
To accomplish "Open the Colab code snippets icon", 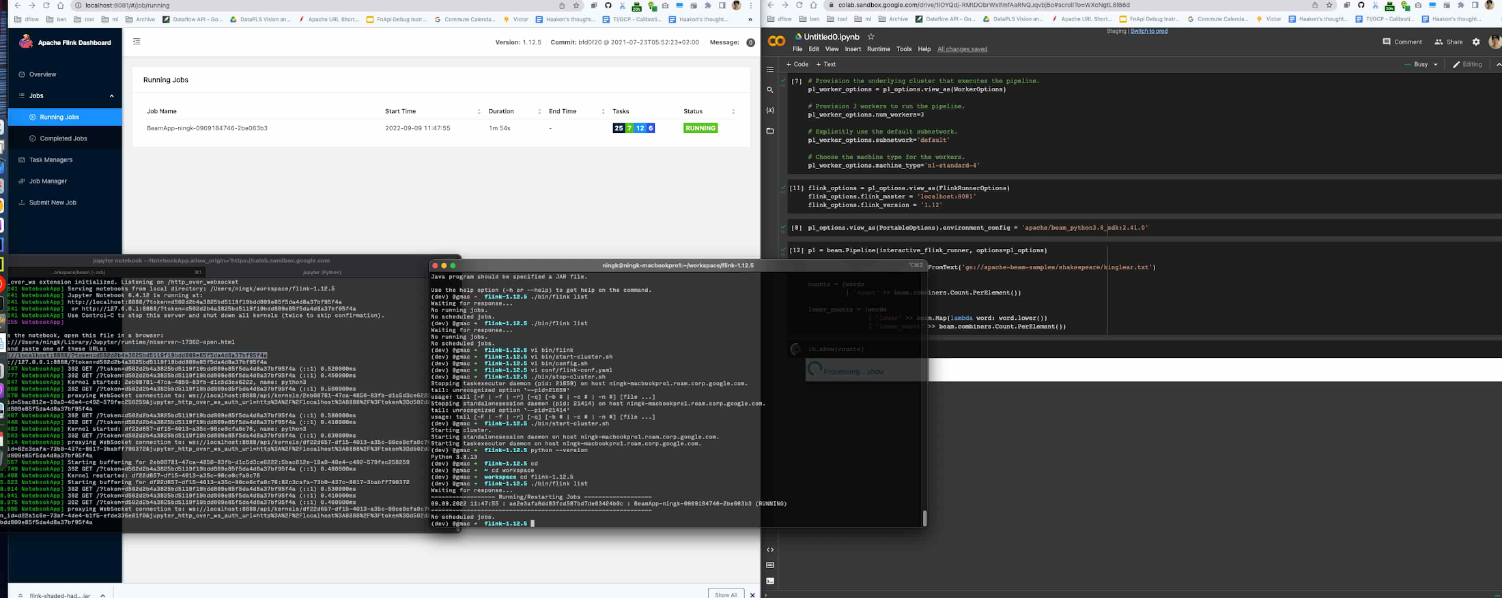I will pos(770,550).
